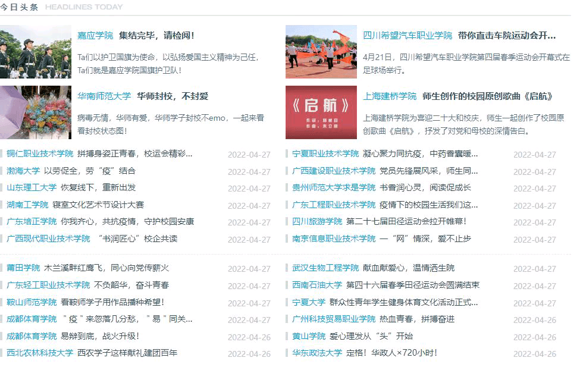Click the 西南石油大学 link
Image resolution: width=586 pixels, height=367 pixels.
(x=317, y=285)
